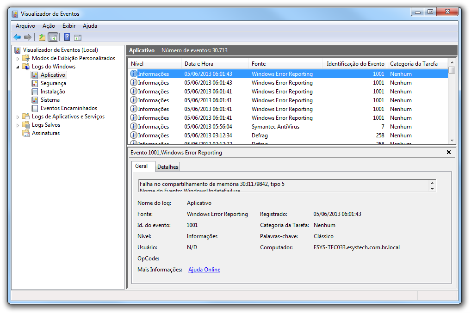Viewport: 471px width, 314px height.
Task: Open the Ajuda Online link
Action: pyautogui.click(x=204, y=270)
